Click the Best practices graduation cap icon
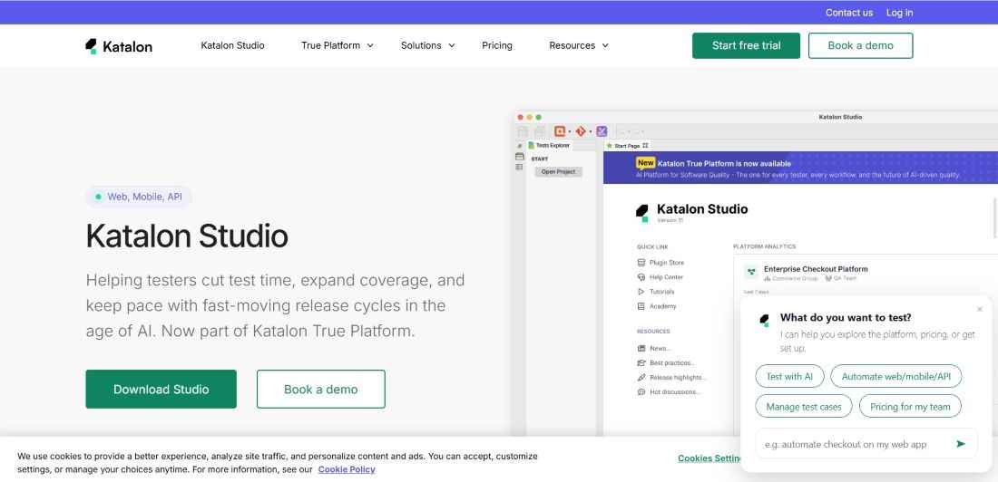998x482 pixels. tap(641, 363)
